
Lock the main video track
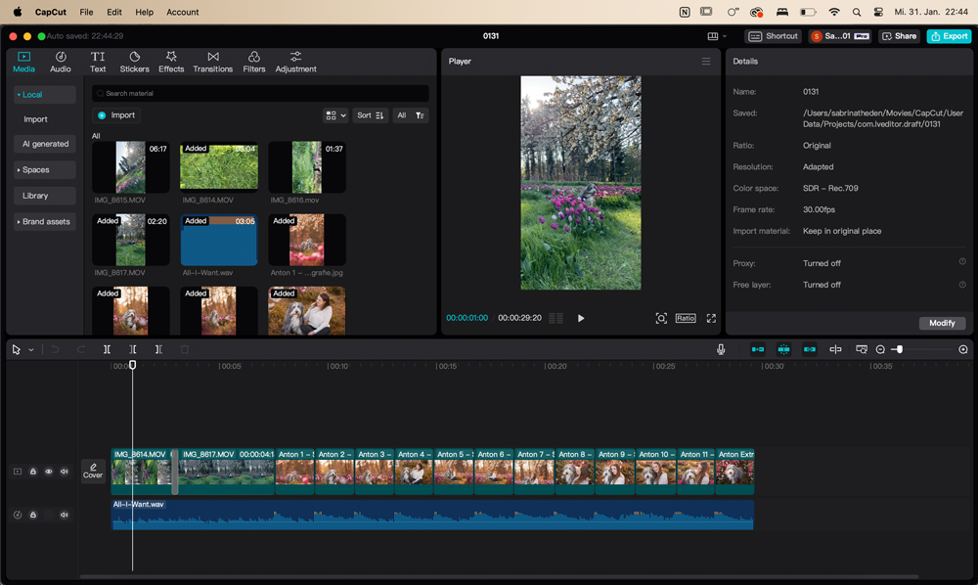tap(33, 472)
